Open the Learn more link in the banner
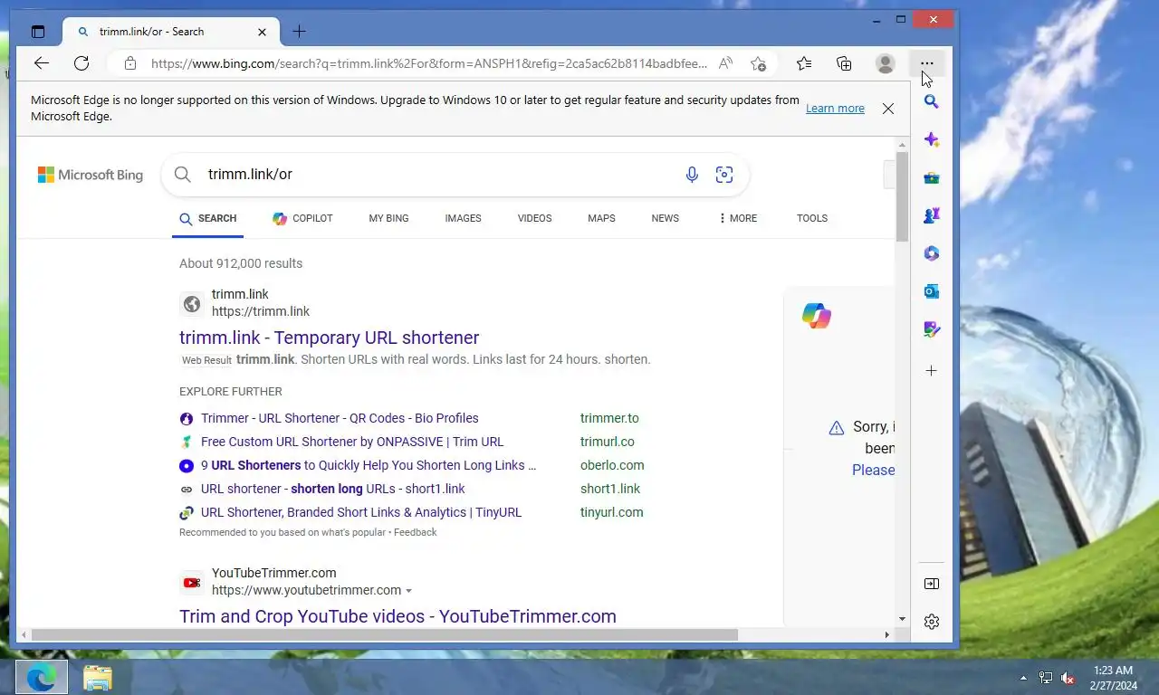The image size is (1159, 695). coord(835,109)
